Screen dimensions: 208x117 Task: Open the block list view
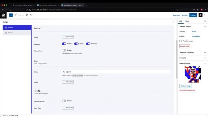pos(31,15)
